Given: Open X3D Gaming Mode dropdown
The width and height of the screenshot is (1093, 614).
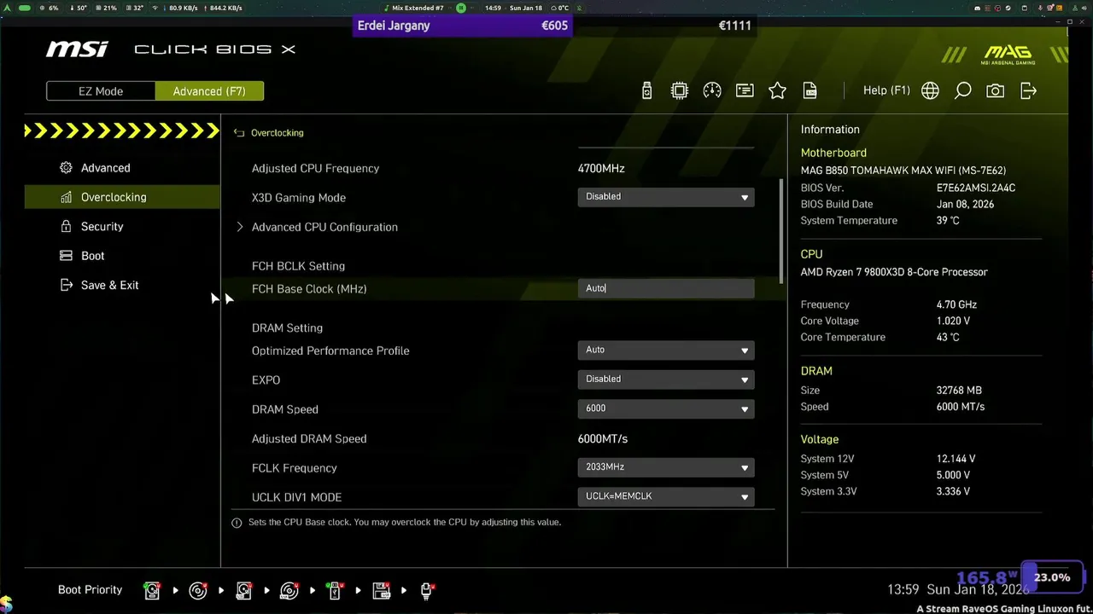Looking at the screenshot, I should pos(666,197).
